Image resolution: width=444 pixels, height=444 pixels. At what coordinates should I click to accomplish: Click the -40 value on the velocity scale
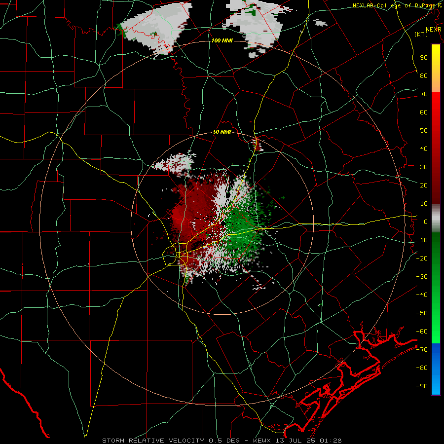click(422, 295)
